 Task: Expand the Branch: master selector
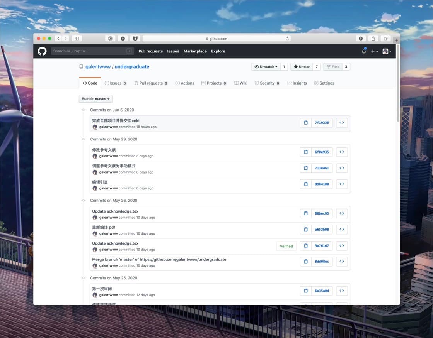click(95, 99)
